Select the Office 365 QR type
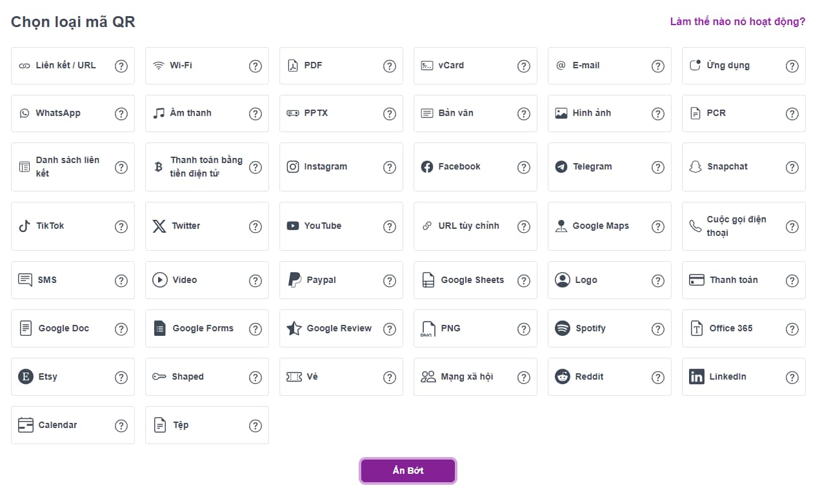 pyautogui.click(x=744, y=329)
